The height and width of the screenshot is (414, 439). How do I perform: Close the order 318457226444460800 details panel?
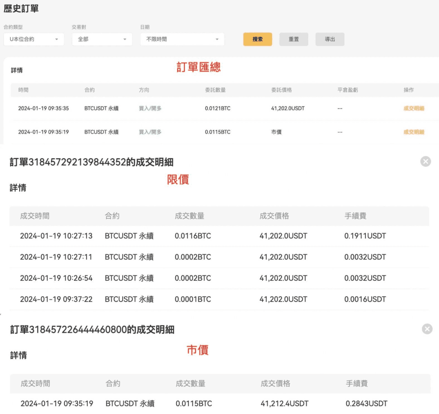point(427,329)
